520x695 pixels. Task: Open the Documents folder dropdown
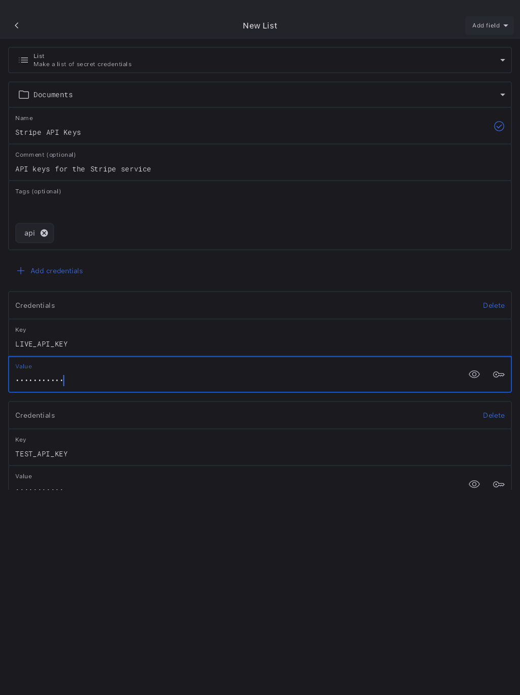[x=502, y=95]
